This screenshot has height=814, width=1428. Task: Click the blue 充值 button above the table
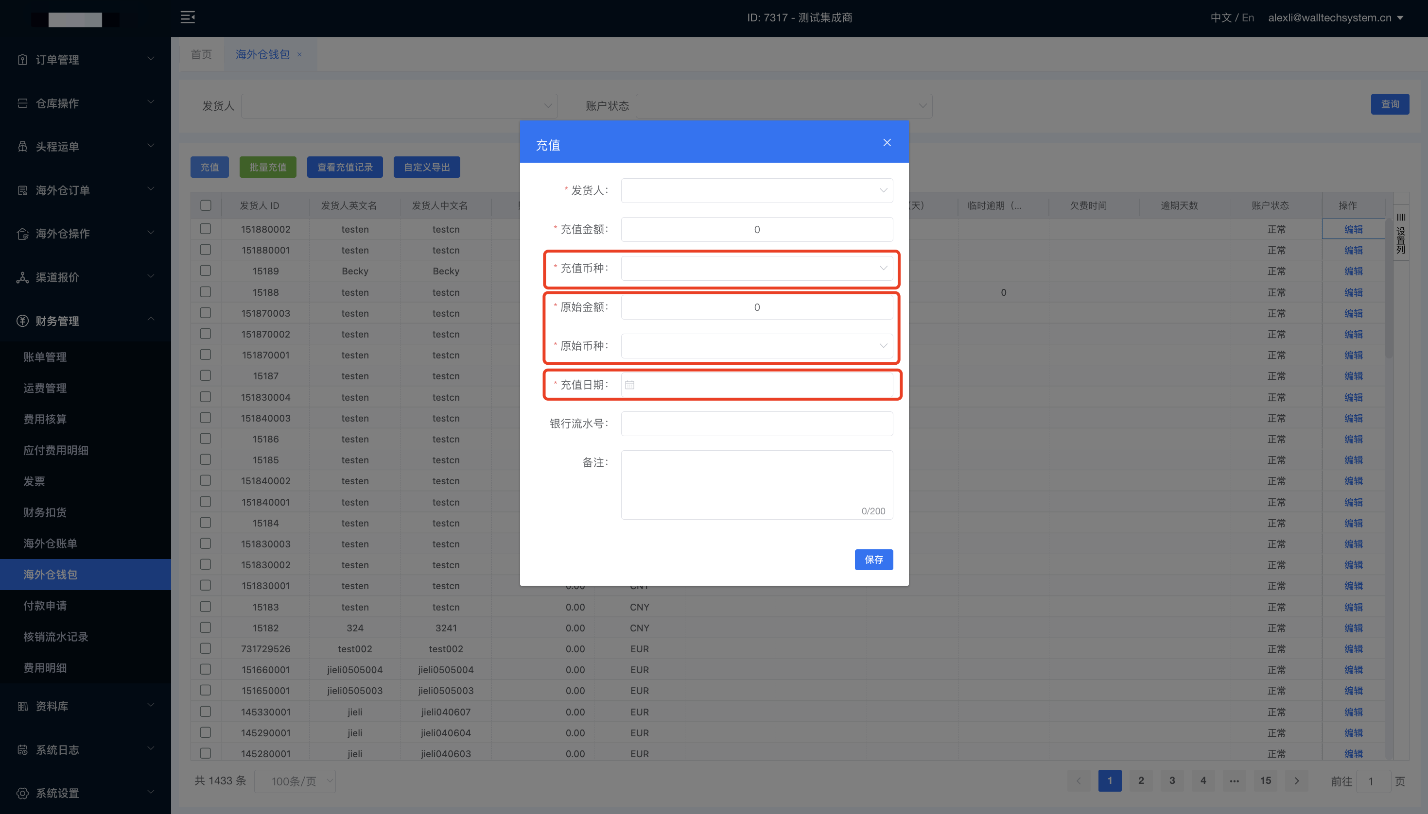[x=210, y=167]
